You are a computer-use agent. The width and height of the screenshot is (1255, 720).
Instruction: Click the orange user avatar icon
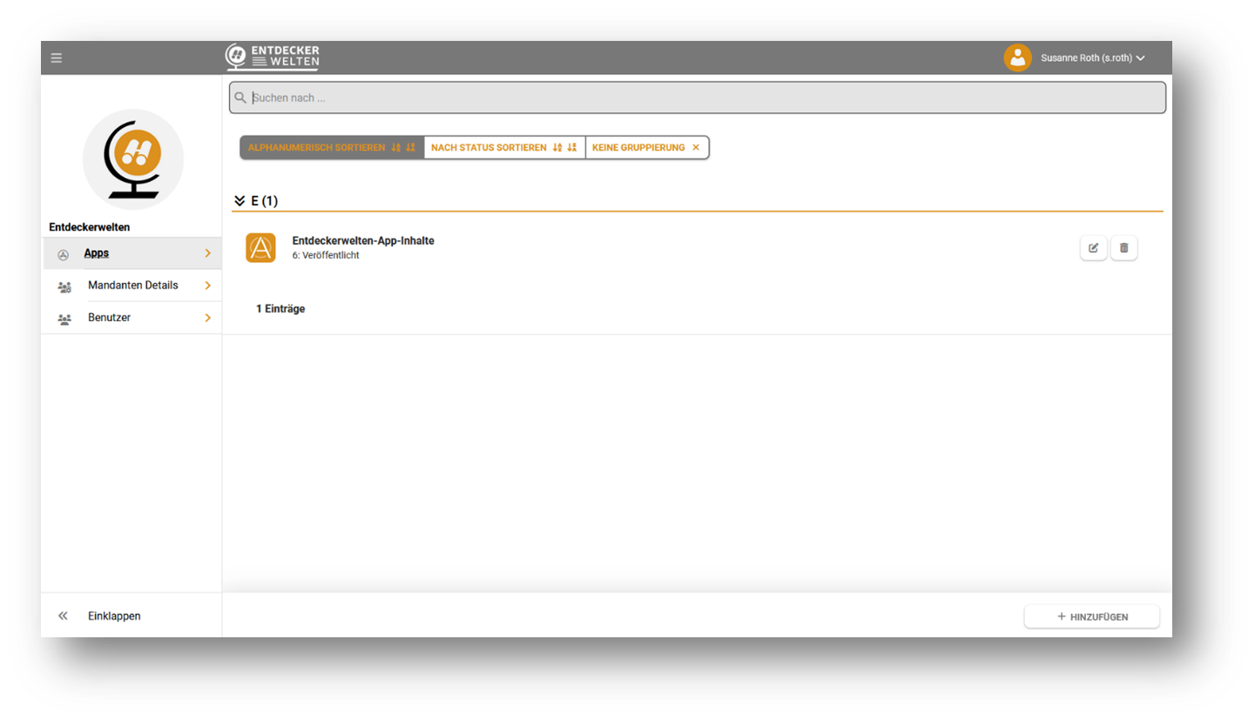1017,58
